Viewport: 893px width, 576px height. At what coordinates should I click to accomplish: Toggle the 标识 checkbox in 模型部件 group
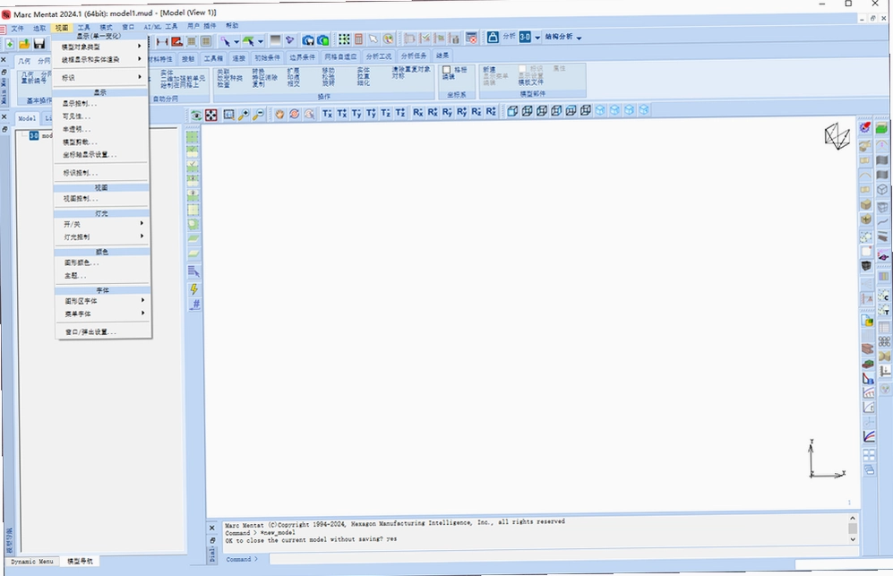click(522, 68)
